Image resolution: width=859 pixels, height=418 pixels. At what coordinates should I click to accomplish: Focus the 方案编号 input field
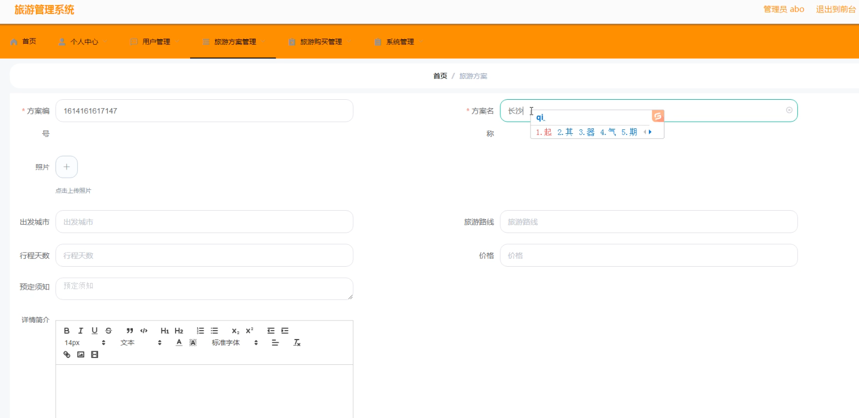[x=204, y=111]
